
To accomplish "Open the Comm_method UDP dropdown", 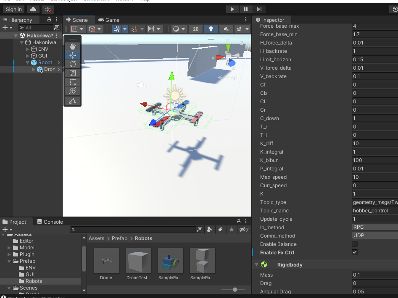I will 374,235.
